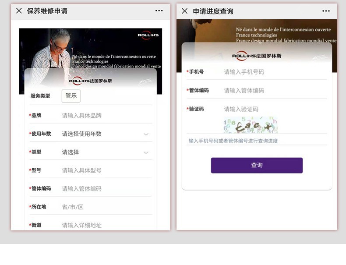Open three-dot menu on 保养维修申请 page
Viewport: 346px width, 265px height.
pos(159,11)
